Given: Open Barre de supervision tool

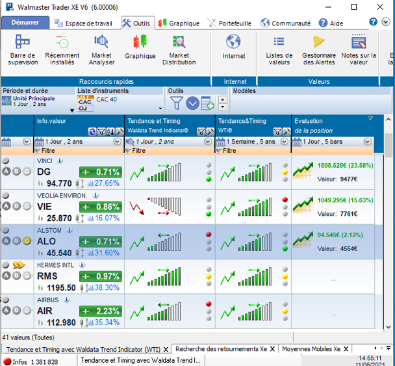Looking at the screenshot, I should pos(23,49).
